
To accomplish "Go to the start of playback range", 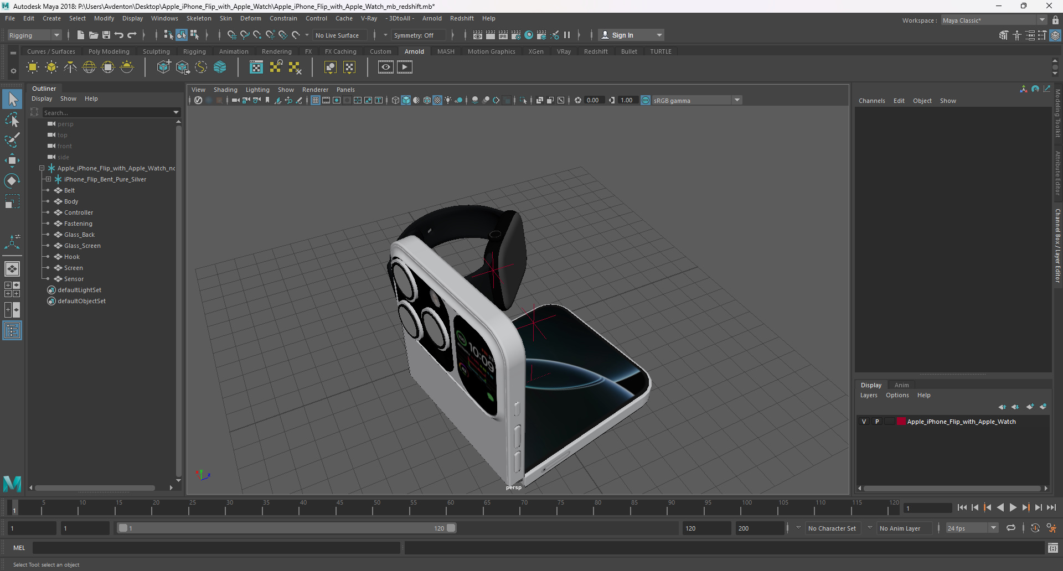I will pos(962,507).
